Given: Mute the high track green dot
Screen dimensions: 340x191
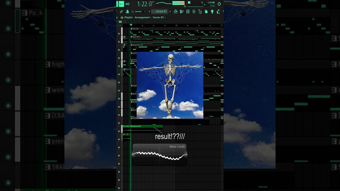Looking at the screenshot, I should click(x=119, y=90).
